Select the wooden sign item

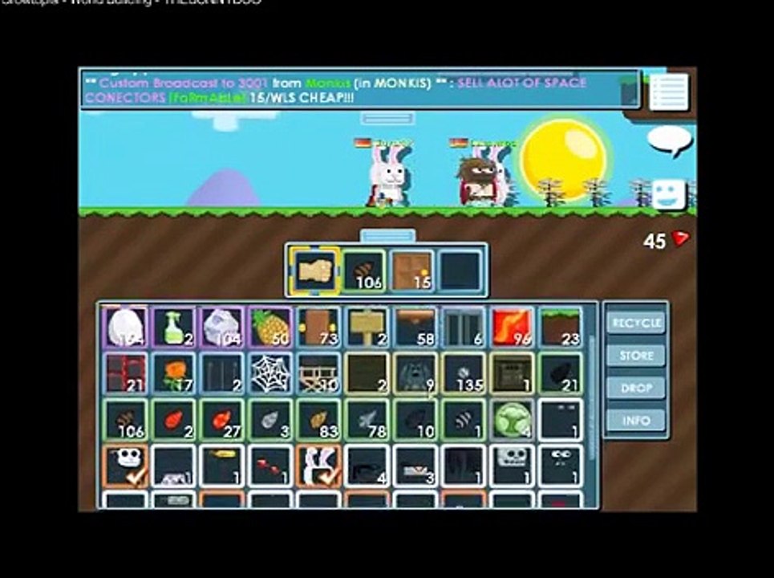tap(367, 327)
